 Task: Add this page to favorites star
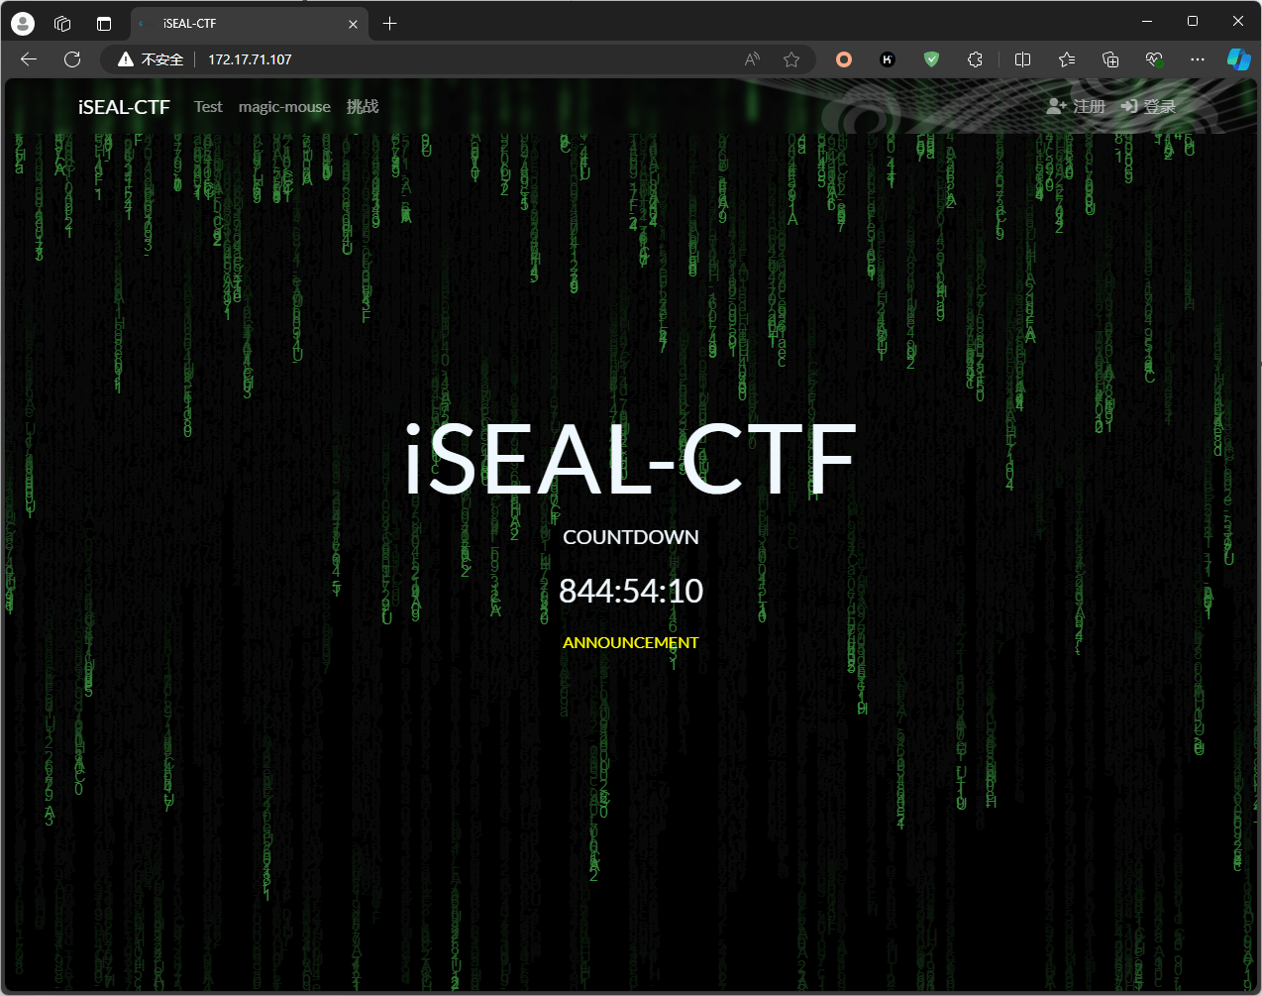790,59
